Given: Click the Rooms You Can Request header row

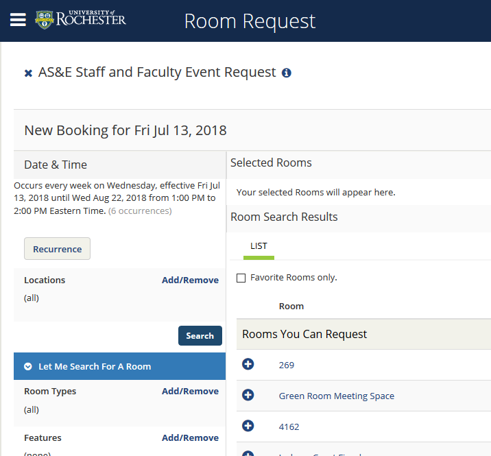Looking at the screenshot, I should click(x=363, y=334).
